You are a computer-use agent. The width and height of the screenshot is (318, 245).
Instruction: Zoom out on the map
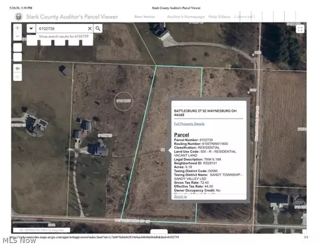[18, 36]
